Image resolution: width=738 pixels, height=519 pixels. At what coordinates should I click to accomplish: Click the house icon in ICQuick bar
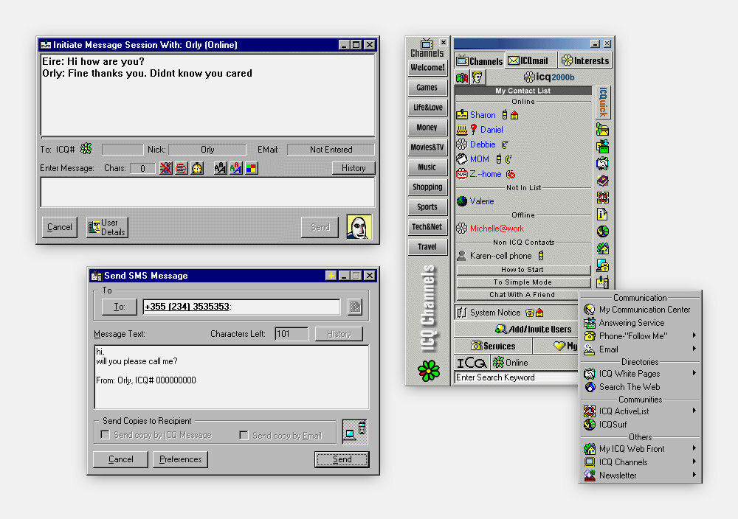pyautogui.click(x=602, y=248)
